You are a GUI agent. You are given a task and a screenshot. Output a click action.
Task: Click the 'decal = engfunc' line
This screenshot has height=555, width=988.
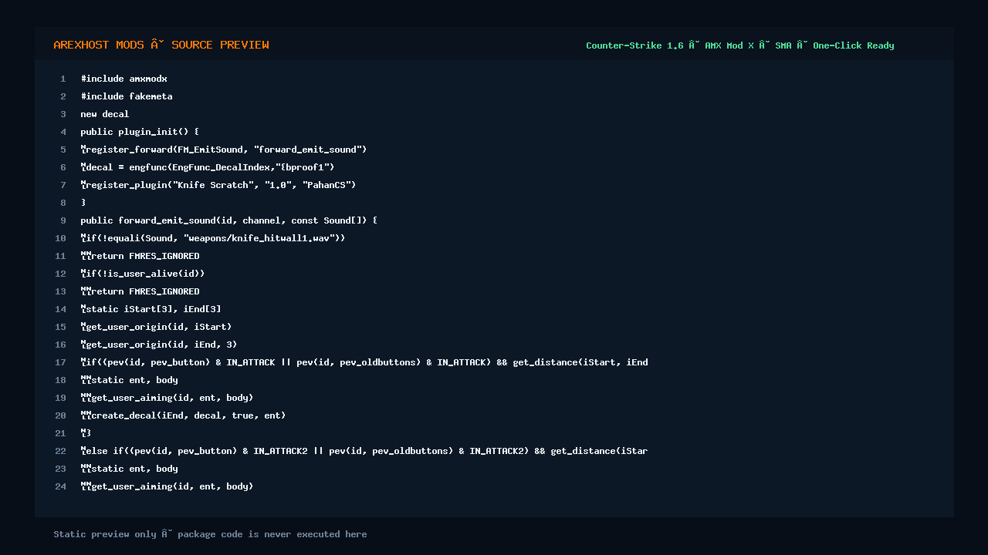208,167
